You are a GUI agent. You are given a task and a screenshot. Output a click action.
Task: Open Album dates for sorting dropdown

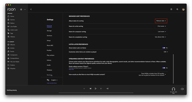161,21
